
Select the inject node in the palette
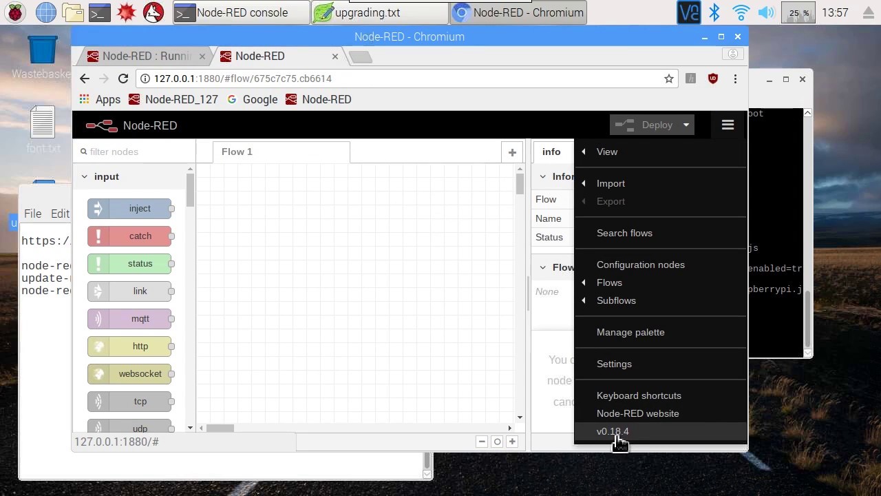[x=130, y=209]
